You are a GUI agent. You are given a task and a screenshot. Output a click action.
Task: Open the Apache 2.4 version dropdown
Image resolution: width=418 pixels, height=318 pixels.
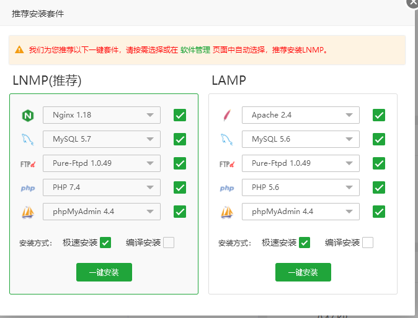click(301, 115)
